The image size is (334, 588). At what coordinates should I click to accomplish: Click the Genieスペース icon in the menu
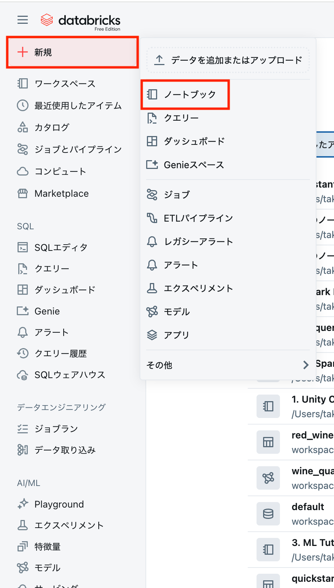tap(152, 165)
